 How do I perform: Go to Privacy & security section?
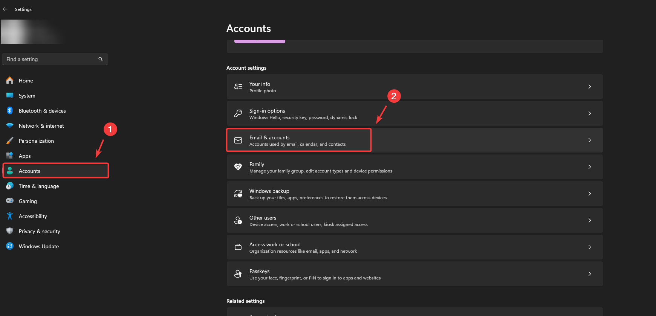pos(39,231)
